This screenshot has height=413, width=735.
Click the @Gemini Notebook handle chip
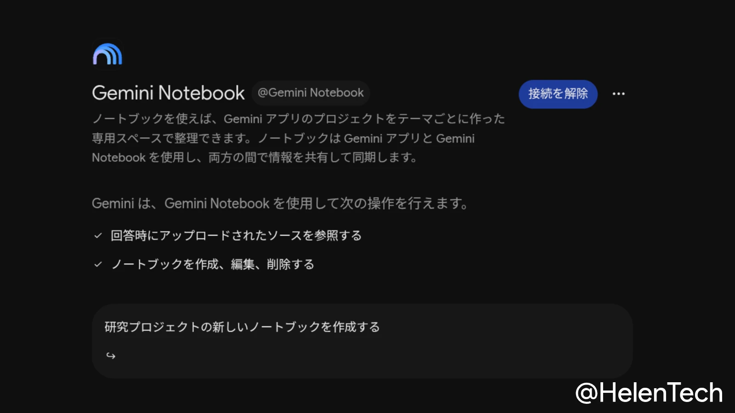click(x=311, y=93)
